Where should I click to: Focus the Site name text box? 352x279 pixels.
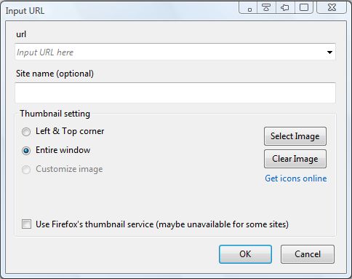[175, 93]
